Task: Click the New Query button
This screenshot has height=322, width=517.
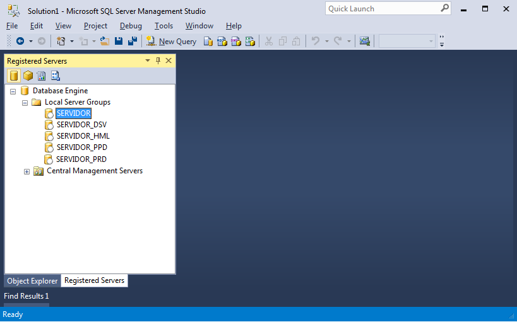Action: [x=171, y=41]
